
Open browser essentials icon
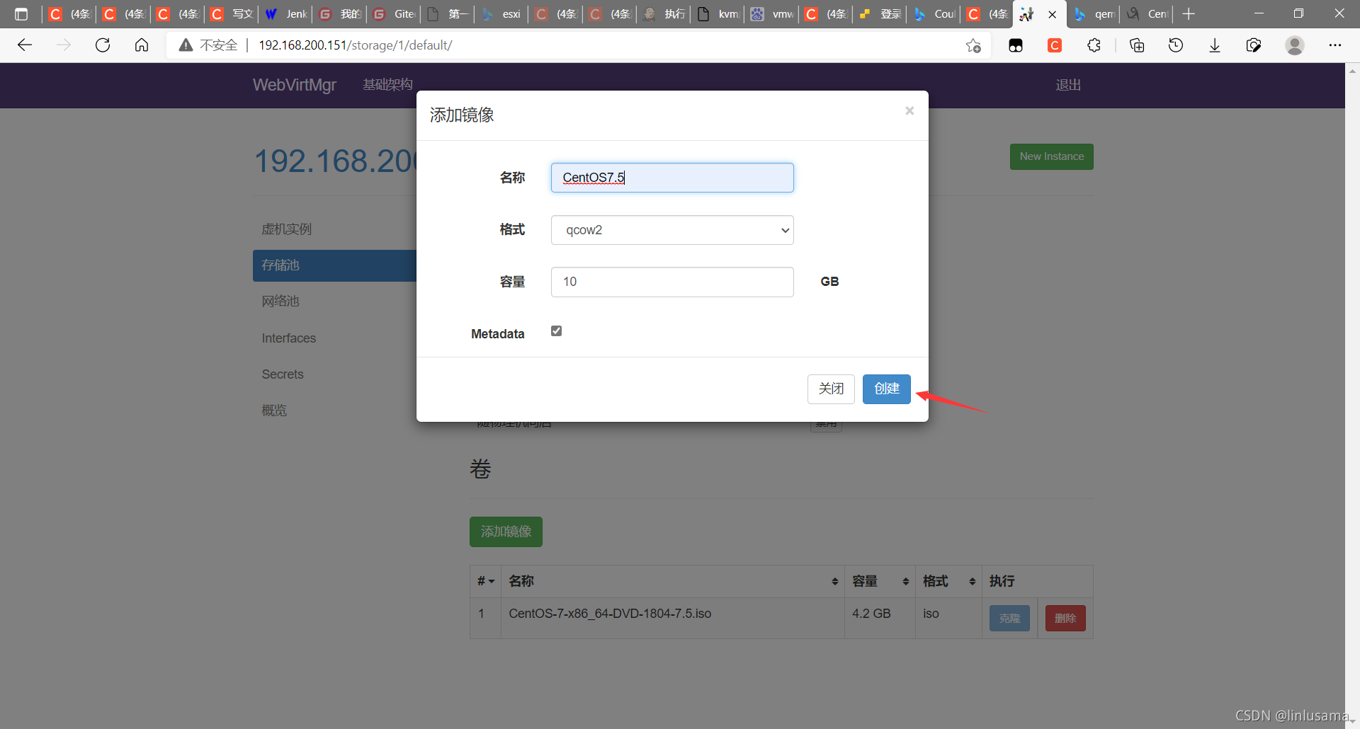tap(1254, 45)
